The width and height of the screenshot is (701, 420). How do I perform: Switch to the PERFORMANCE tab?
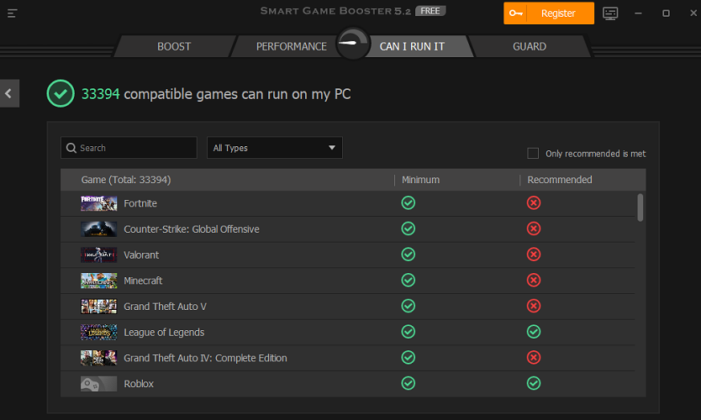[291, 46]
